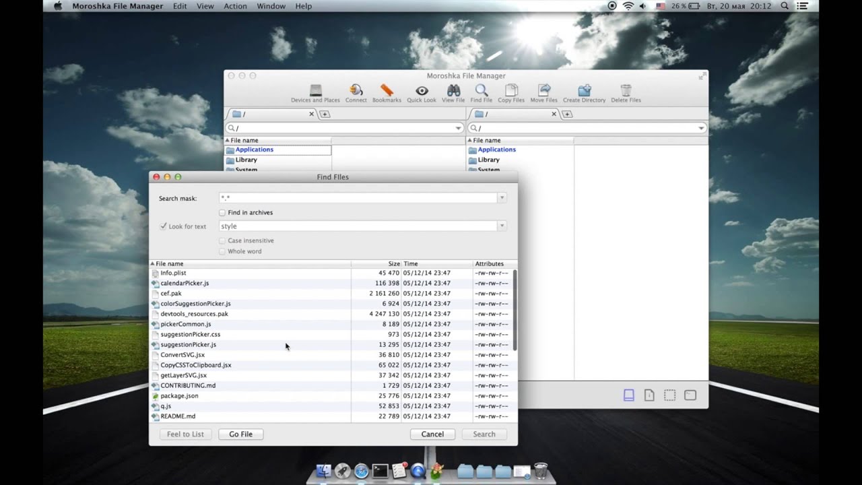Enable Whole word option
862x485 pixels.
[x=222, y=251]
